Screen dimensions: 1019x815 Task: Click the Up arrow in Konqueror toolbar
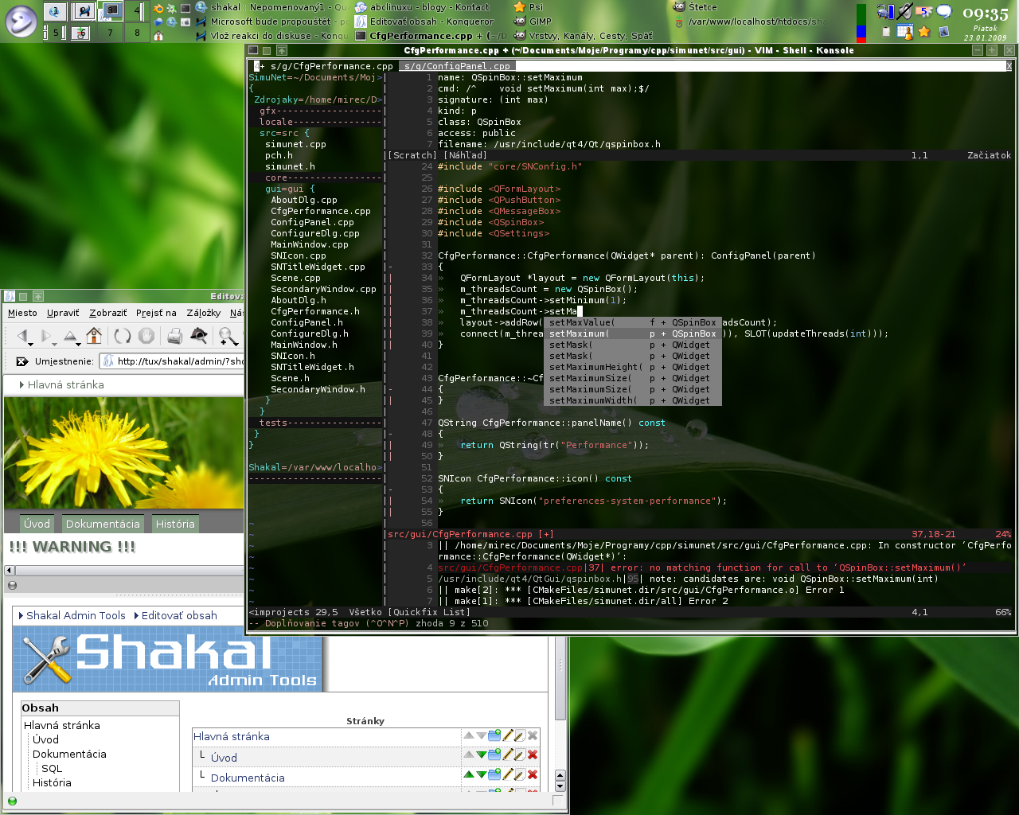coord(70,336)
